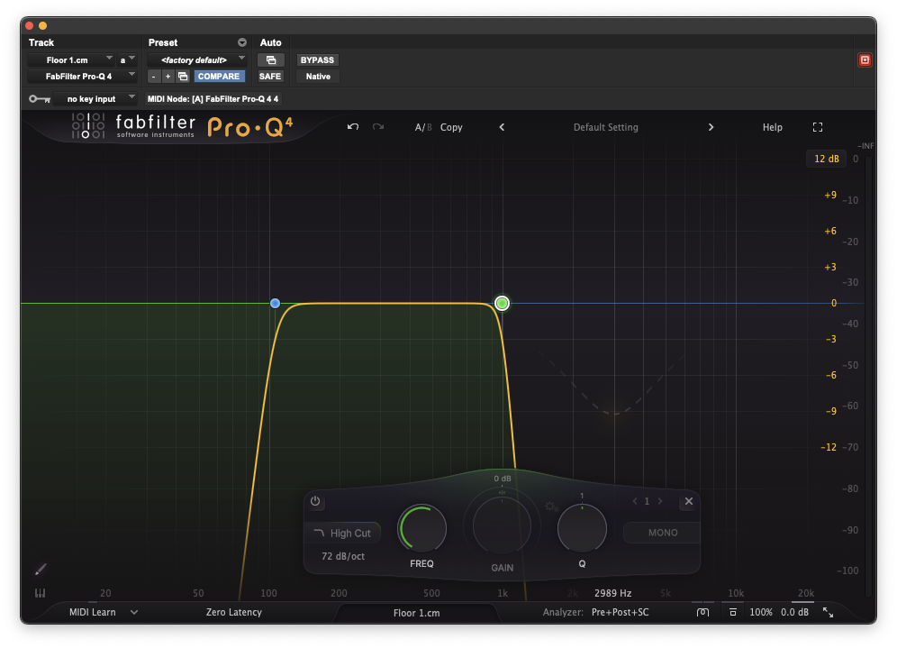Adjust the Q knob
Image resolution: width=897 pixels, height=648 pixels.
coord(582,529)
